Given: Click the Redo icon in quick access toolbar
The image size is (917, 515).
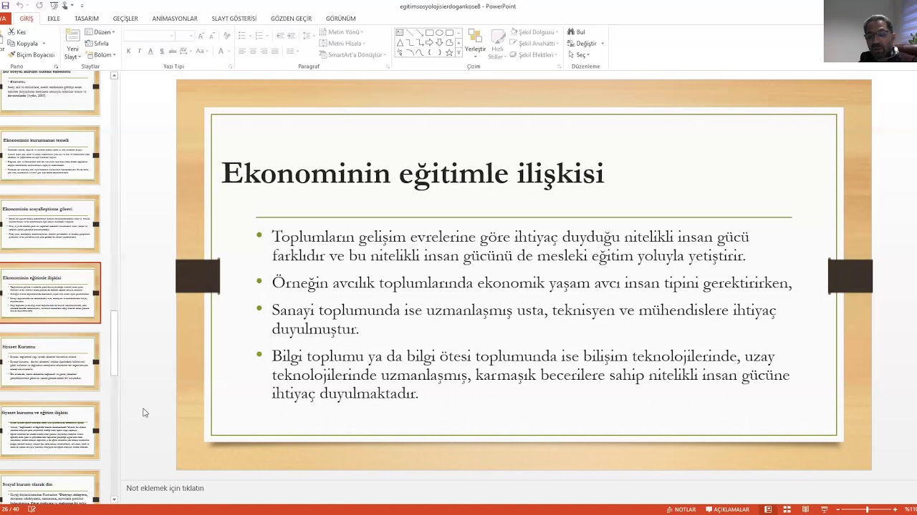Looking at the screenshot, I should pos(39,6).
